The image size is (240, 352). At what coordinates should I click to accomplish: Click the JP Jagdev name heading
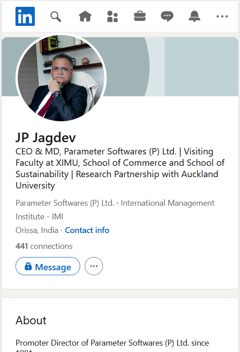[46, 137]
